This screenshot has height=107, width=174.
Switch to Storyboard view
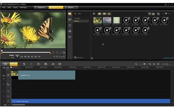click(x=6, y=64)
